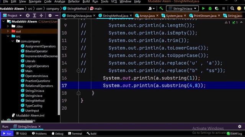Expand the .idea folder
The width and height of the screenshot is (245, 137).
coord(8,26)
